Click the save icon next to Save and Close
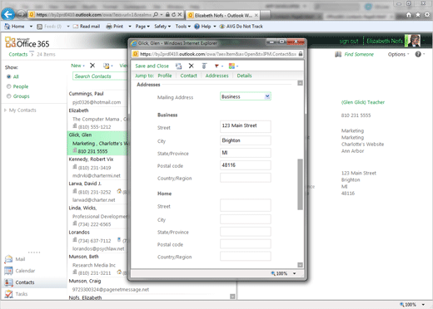The width and height of the screenshot is (433, 309). point(178,66)
